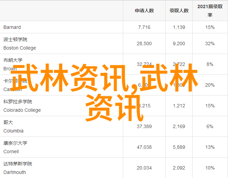Select the 达特茅斯学院 name

click(x=18, y=164)
